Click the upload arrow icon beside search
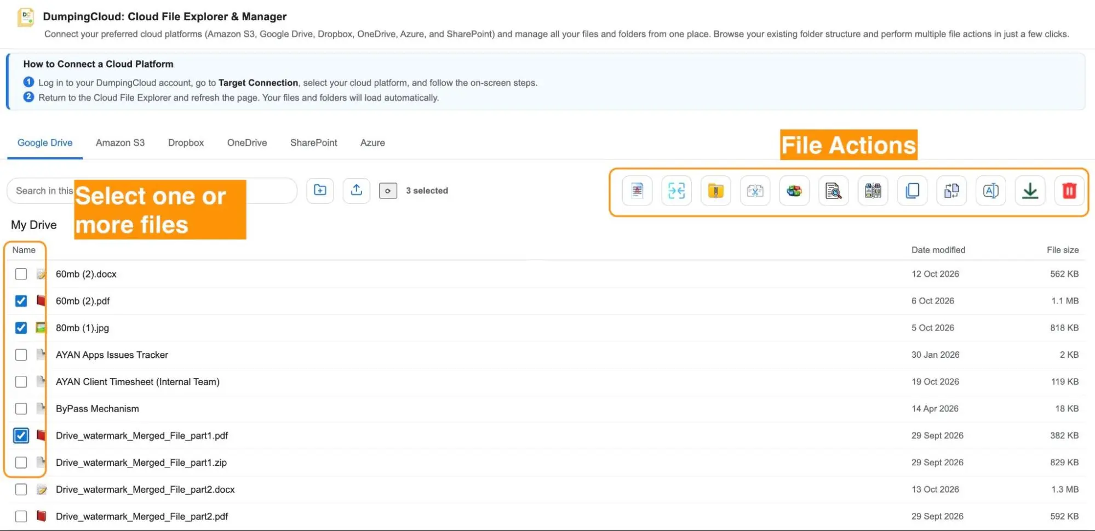Image resolution: width=1095 pixels, height=531 pixels. tap(357, 190)
